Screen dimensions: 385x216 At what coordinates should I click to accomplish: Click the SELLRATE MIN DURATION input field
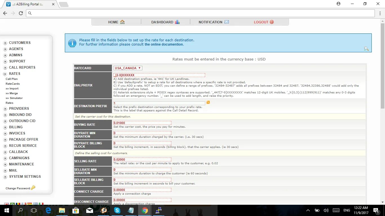(x=142, y=170)
